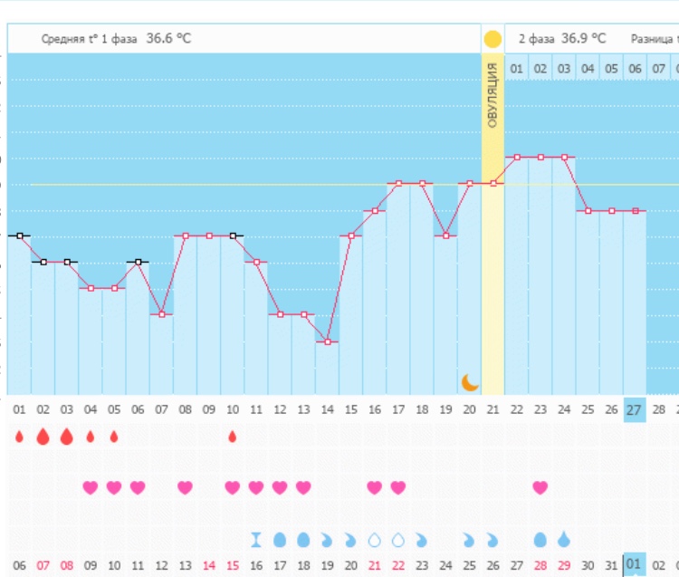Click the cycle day 14 label below the chart
This screenshot has height=577, width=679.
(x=327, y=409)
